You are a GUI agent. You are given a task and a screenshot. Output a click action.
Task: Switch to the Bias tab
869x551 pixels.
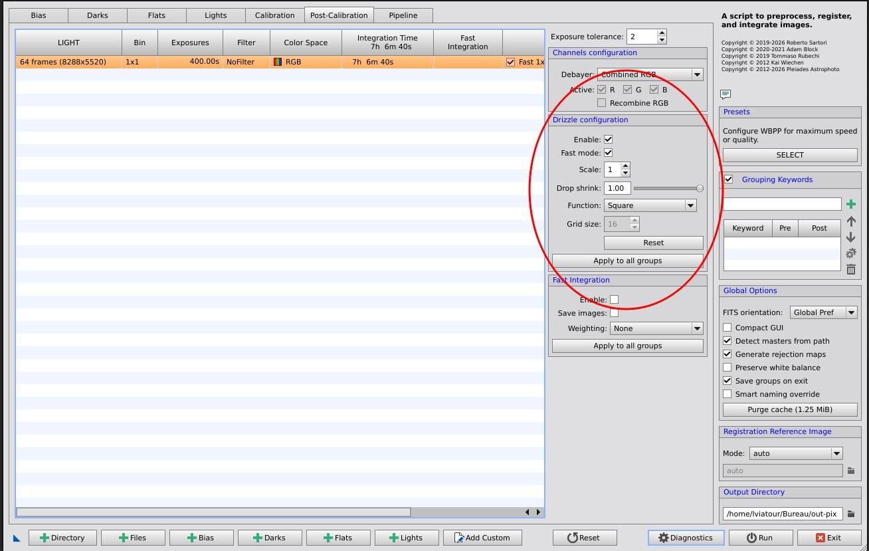coord(39,15)
